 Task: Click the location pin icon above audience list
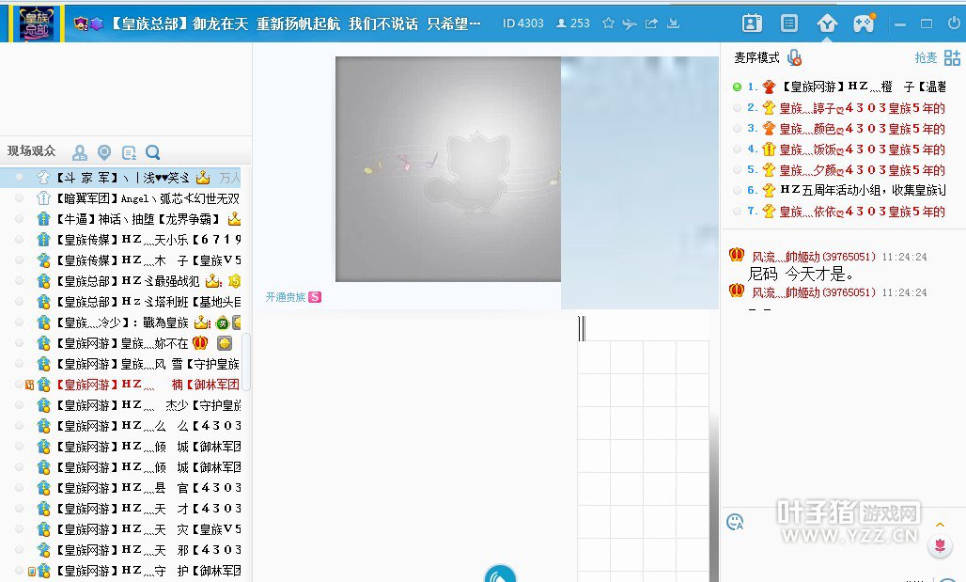coord(104,152)
